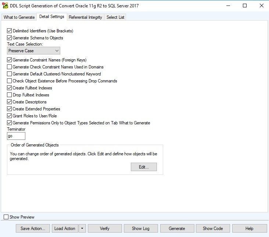Click the Terminator input field containing go
The width and height of the screenshot is (269, 237).
point(16,136)
